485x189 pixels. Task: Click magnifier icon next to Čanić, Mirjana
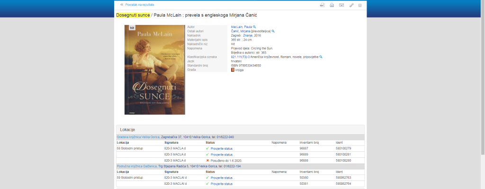[273, 31]
